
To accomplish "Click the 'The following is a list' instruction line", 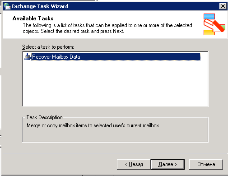I will click(x=107, y=25).
